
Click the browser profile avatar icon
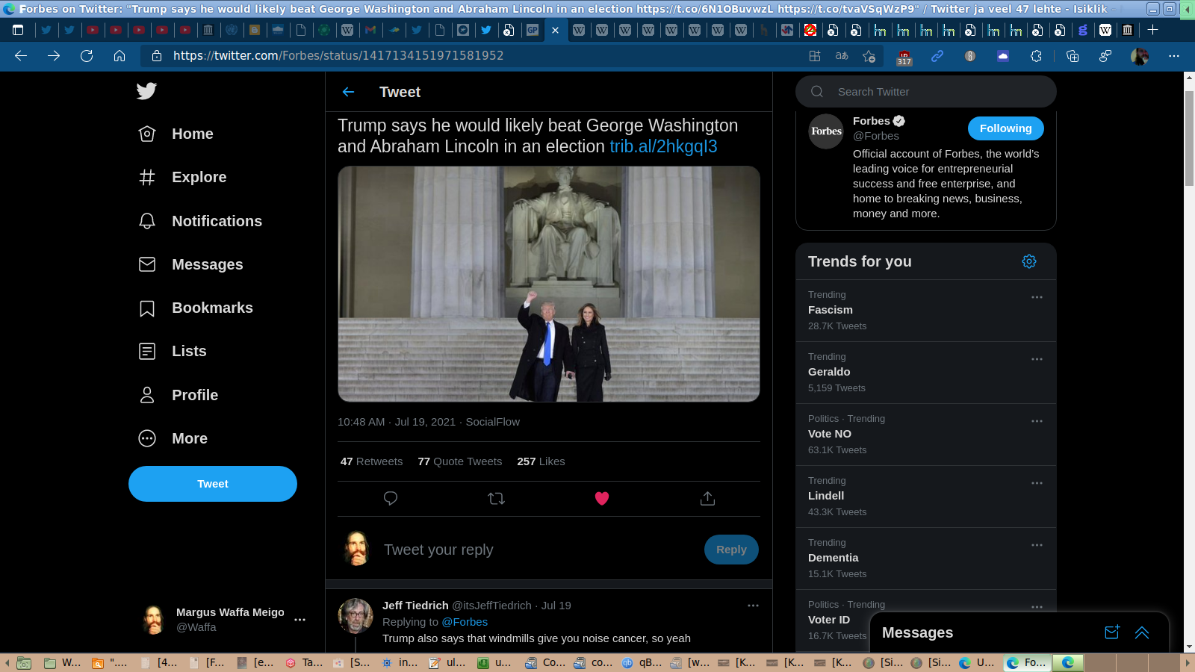[1140, 56]
